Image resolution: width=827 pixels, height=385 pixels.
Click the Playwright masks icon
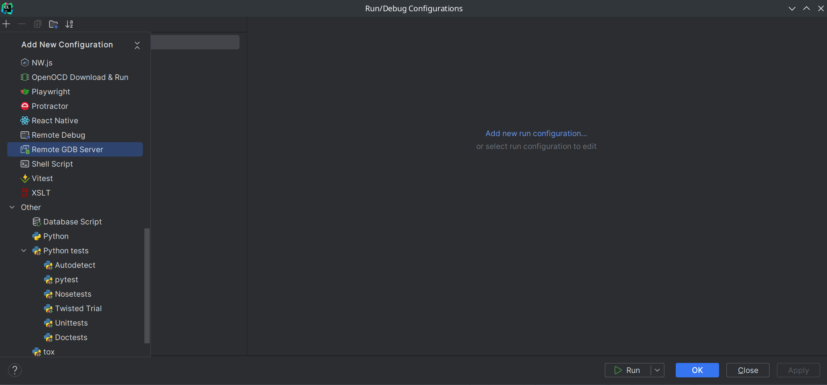25,92
